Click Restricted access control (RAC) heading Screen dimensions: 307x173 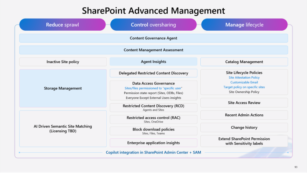point(153,118)
